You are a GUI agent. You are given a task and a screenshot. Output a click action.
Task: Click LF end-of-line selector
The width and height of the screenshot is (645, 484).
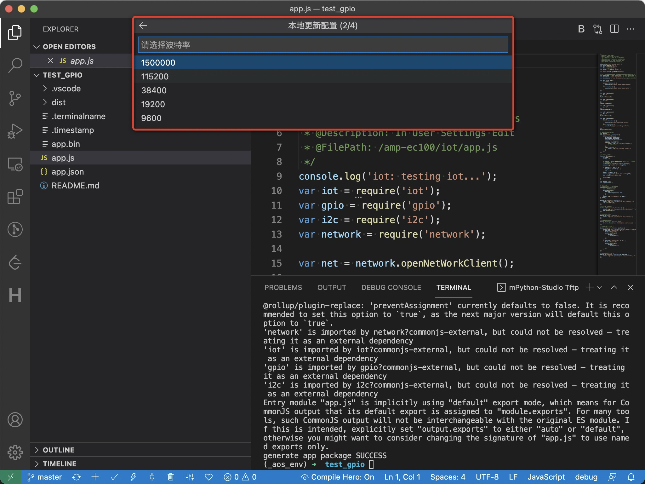(513, 477)
